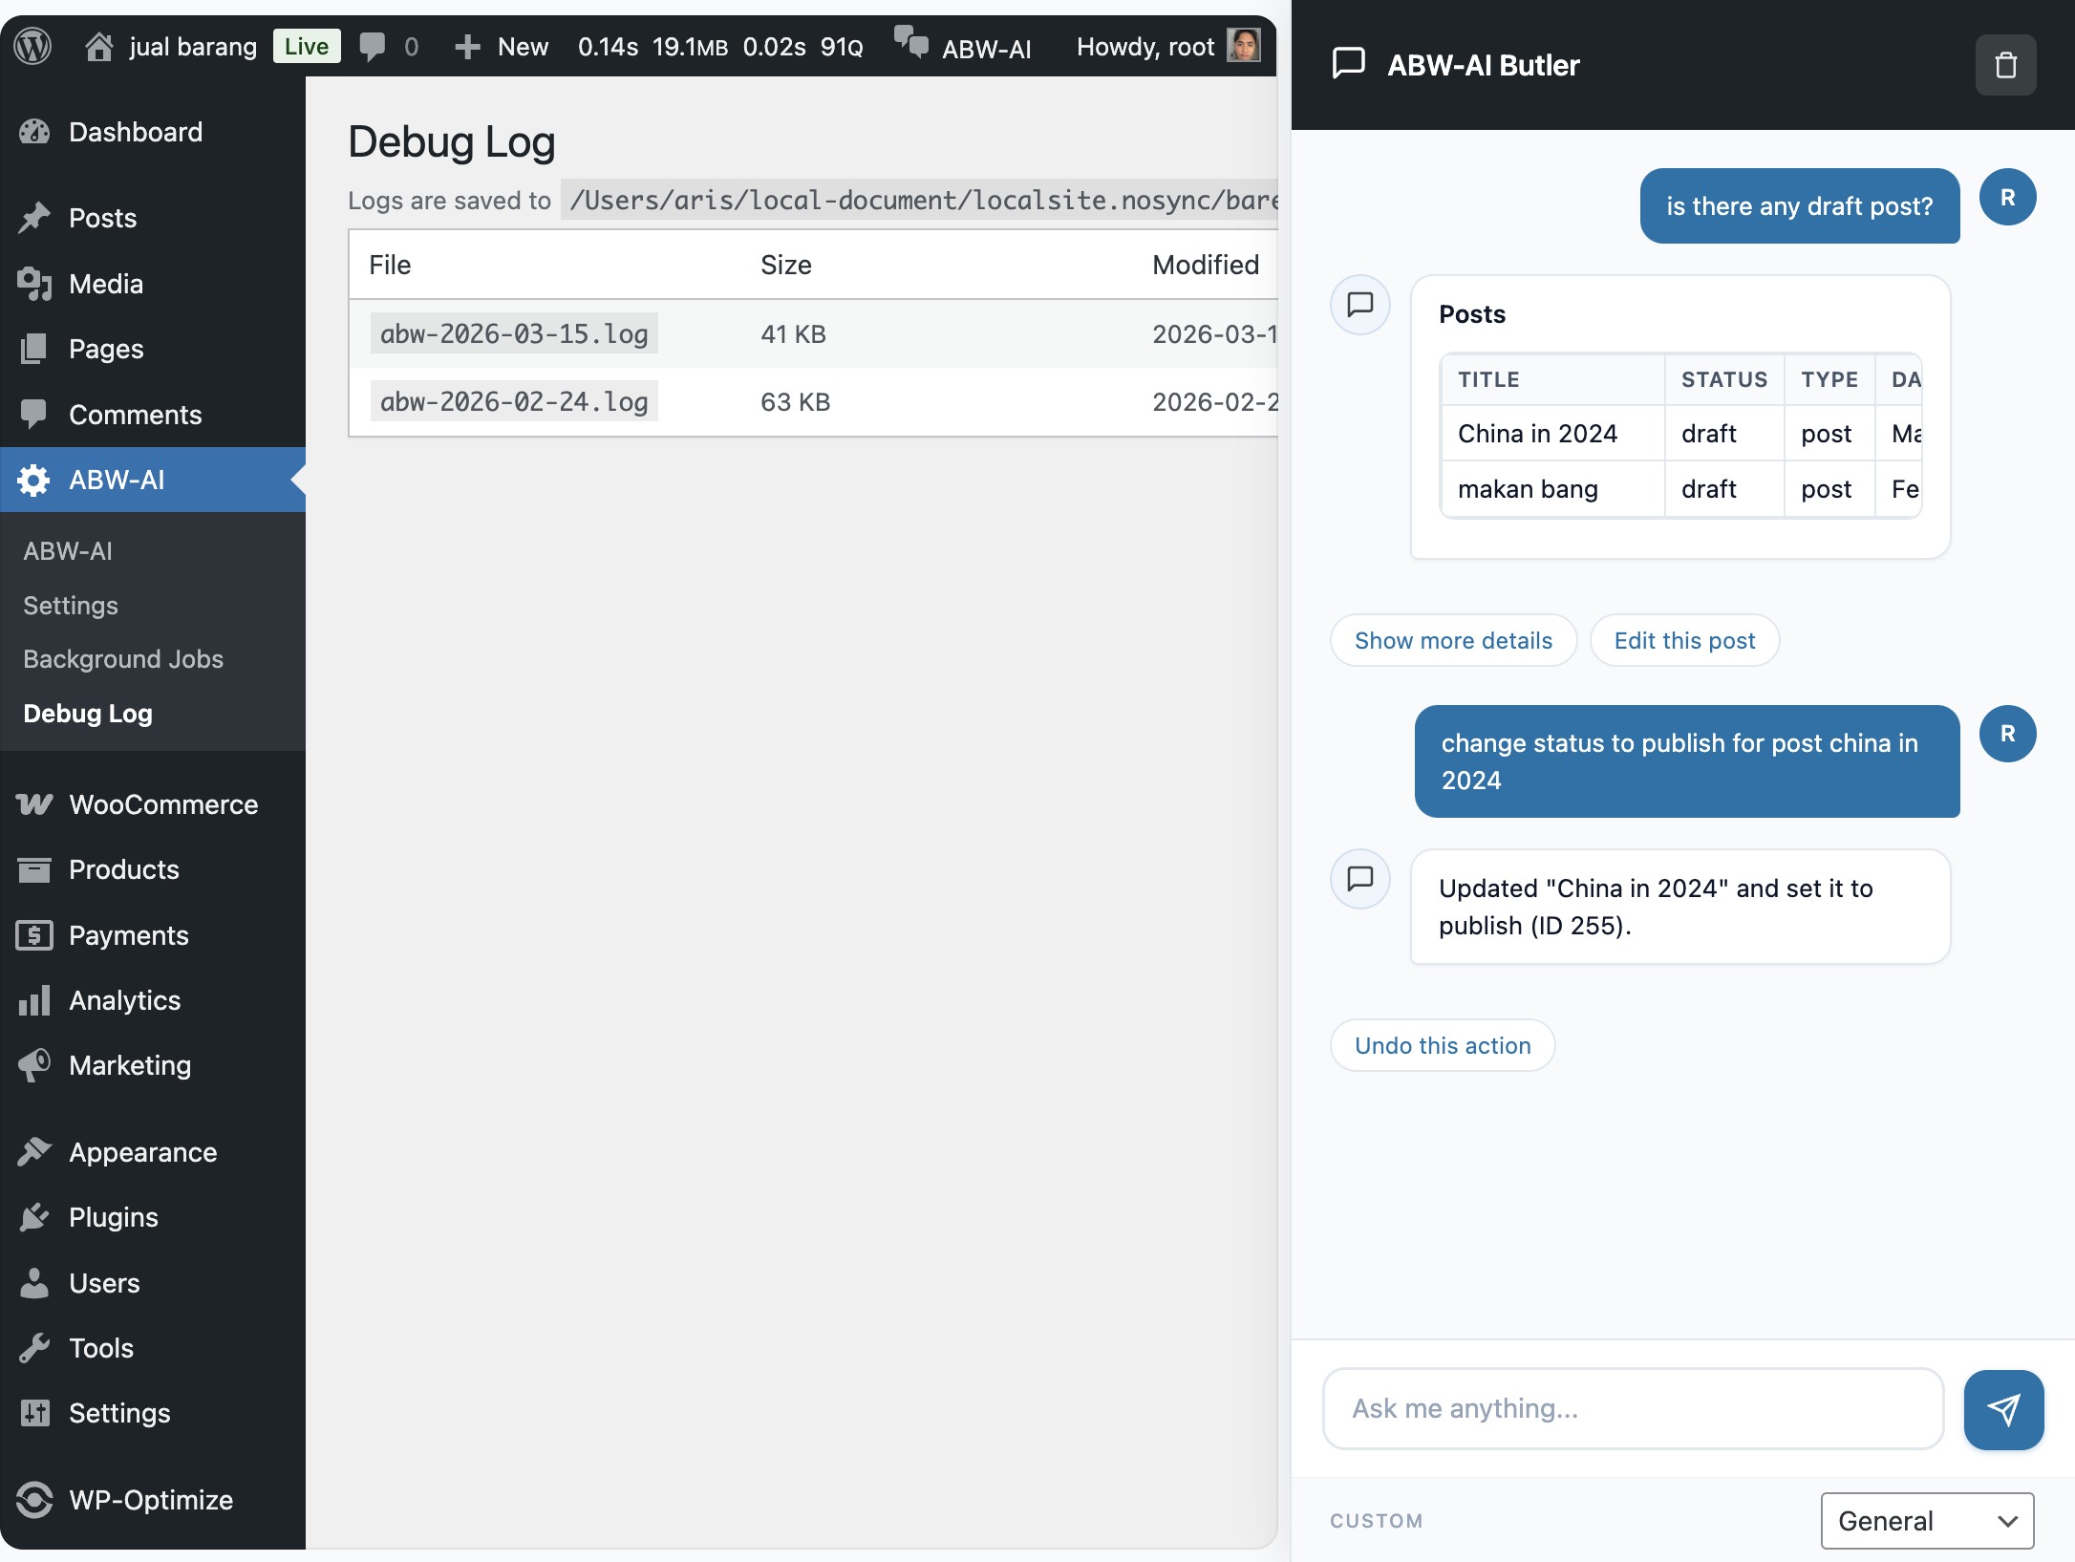Click the Appearance paintbrush icon
Image resolution: width=2075 pixels, height=1562 pixels.
(x=34, y=1152)
